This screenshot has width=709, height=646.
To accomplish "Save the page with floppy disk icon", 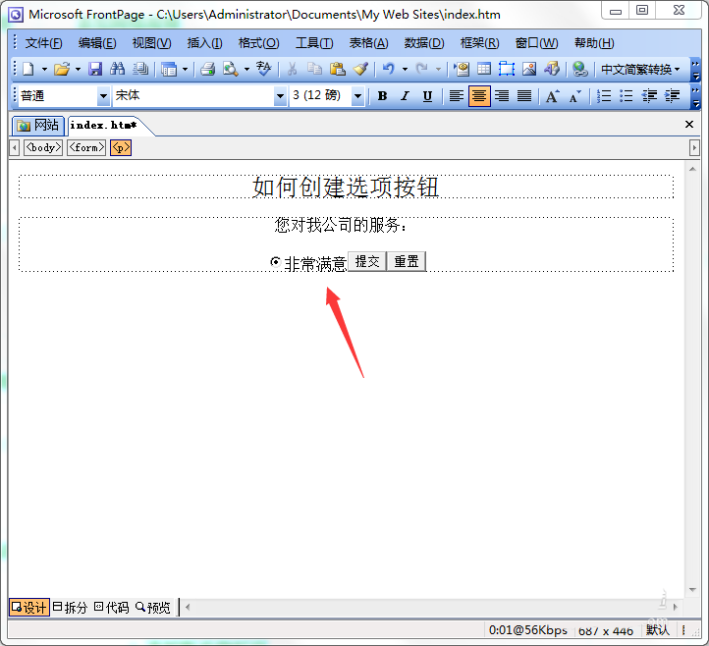I will click(x=95, y=69).
